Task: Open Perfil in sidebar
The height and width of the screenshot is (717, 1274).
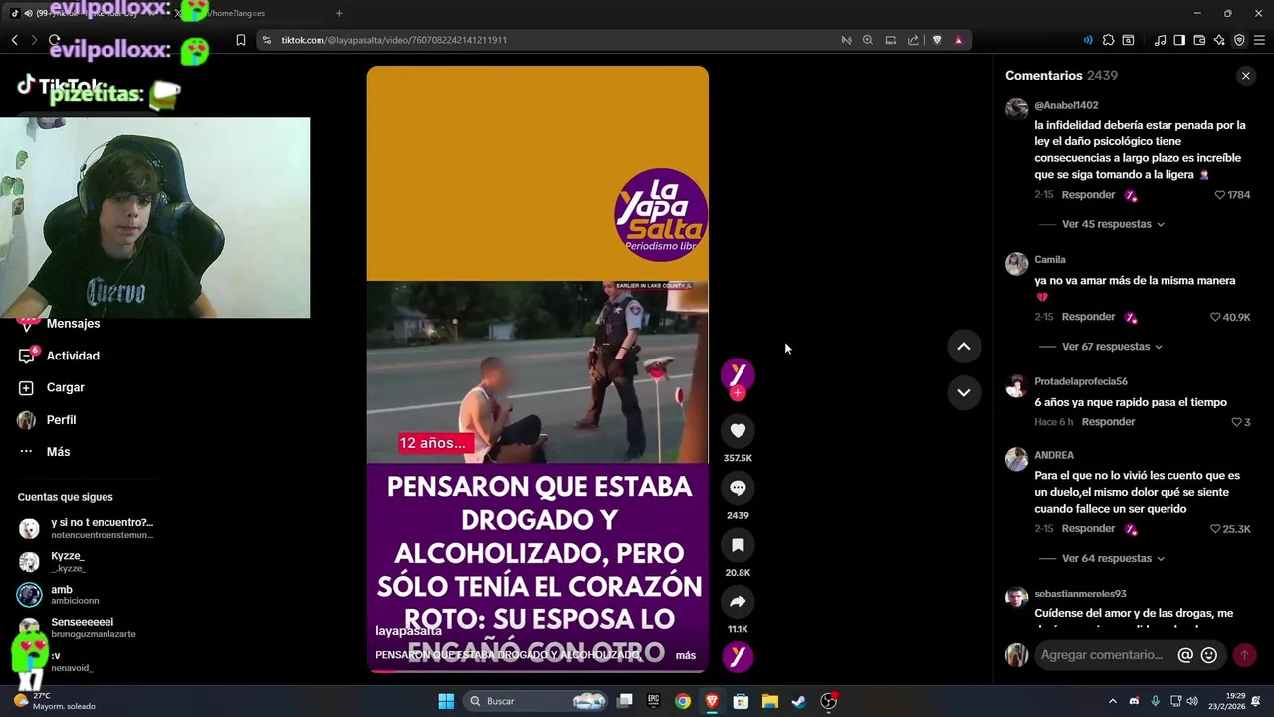Action: pyautogui.click(x=48, y=420)
